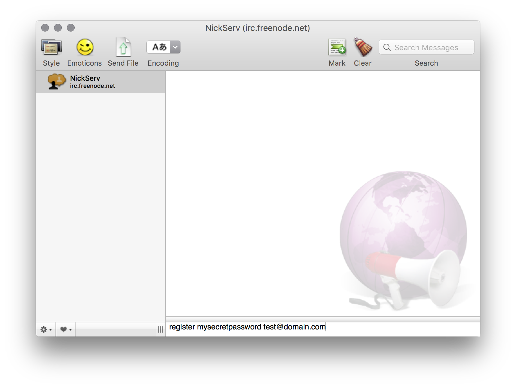Open the Emoticons picker
This screenshot has width=516, height=388.
click(85, 48)
